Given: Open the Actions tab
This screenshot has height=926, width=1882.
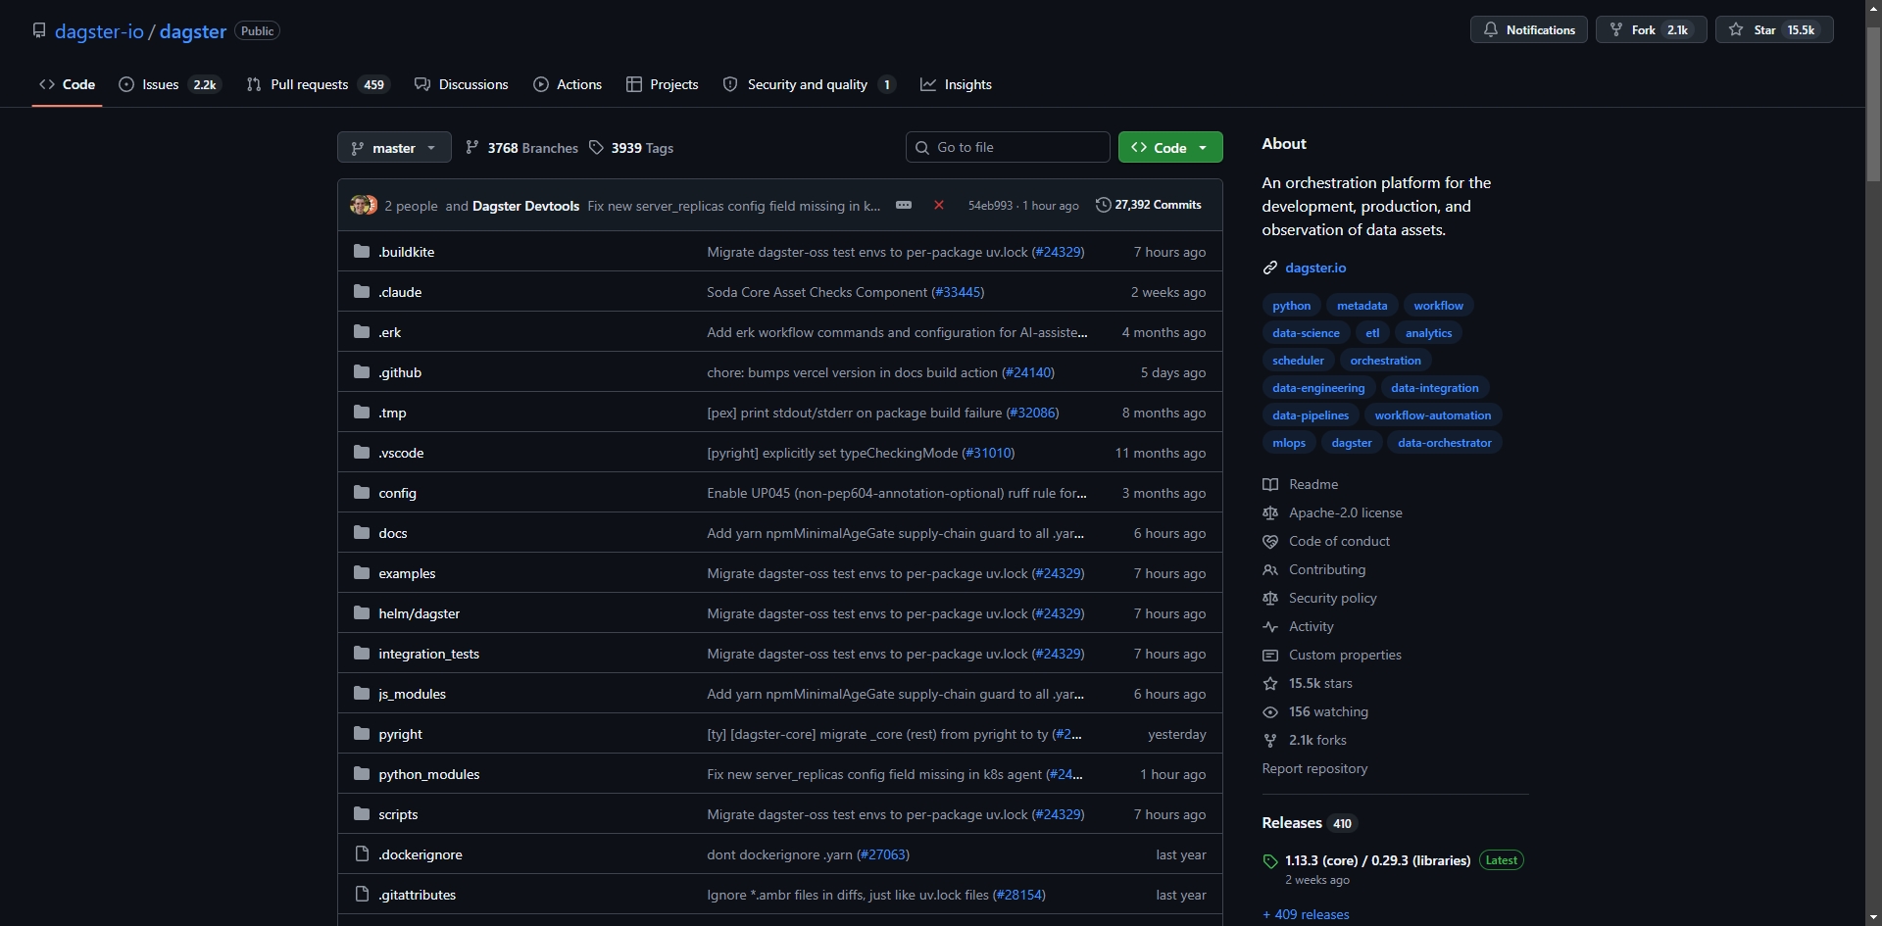Looking at the screenshot, I should tap(568, 84).
